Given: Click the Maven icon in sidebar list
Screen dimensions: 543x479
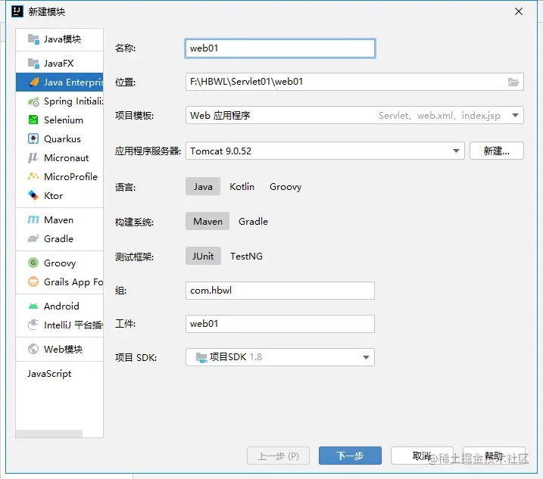Looking at the screenshot, I should point(33,219).
